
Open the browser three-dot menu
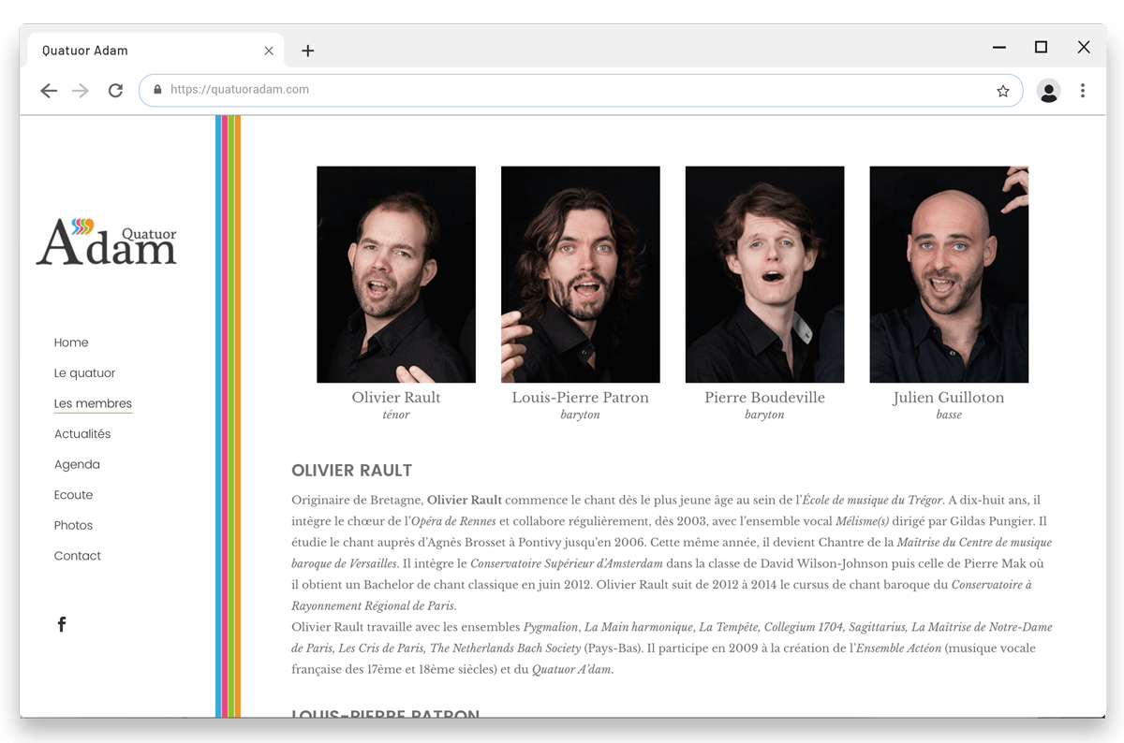(x=1083, y=91)
